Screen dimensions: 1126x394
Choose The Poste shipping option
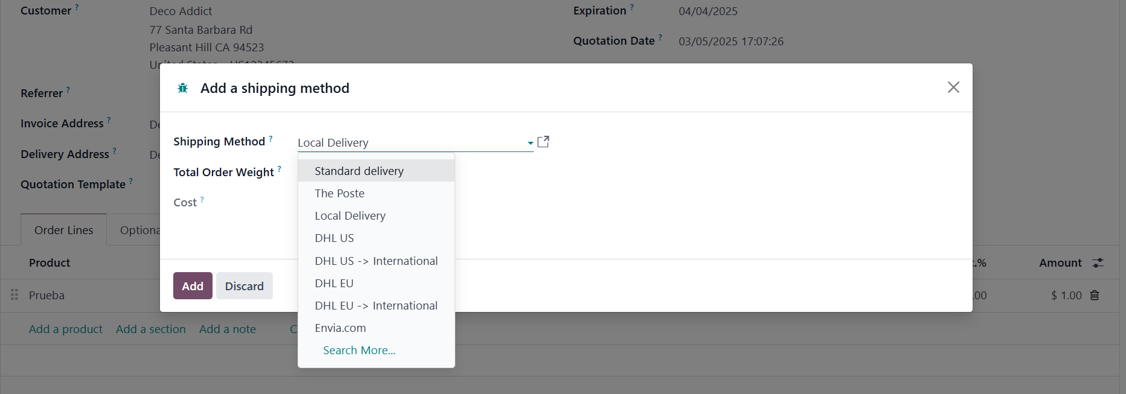[x=339, y=193]
